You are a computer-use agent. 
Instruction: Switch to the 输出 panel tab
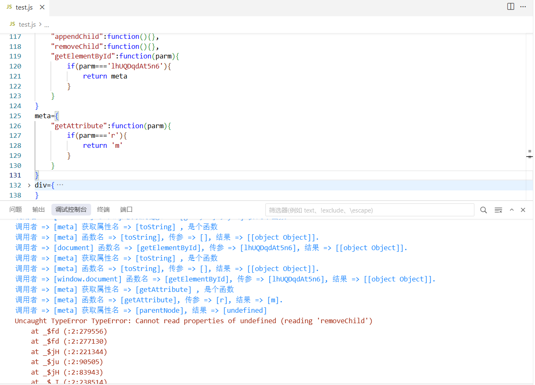(38, 210)
